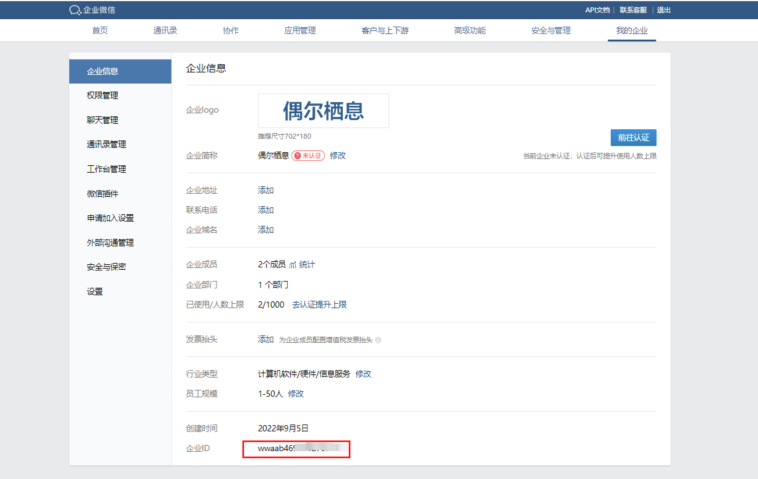This screenshot has width=758, height=479.
Task: Click the 计算机软件/硬件/信息服务 value
Action: tap(304, 374)
